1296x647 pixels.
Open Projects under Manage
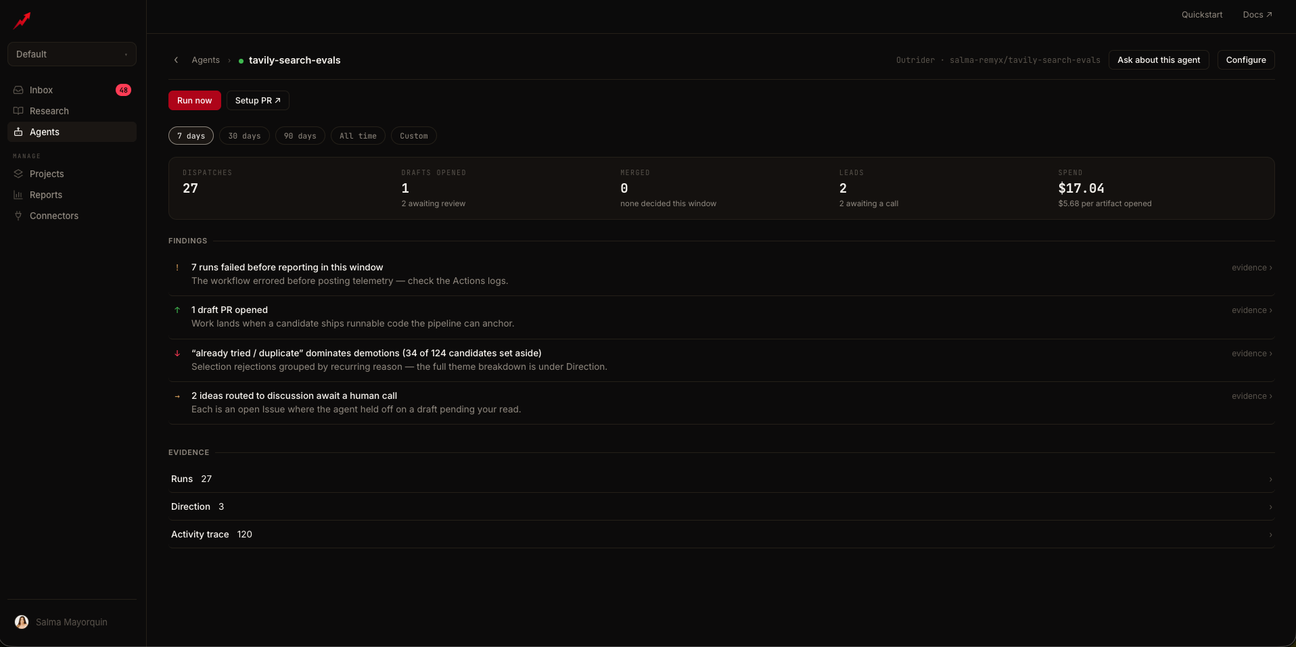pos(72,174)
